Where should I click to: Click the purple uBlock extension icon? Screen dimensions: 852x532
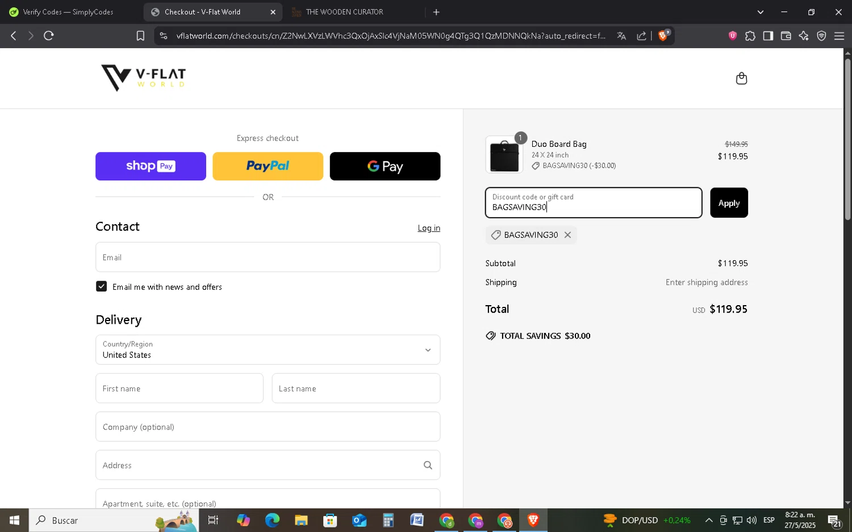733,36
